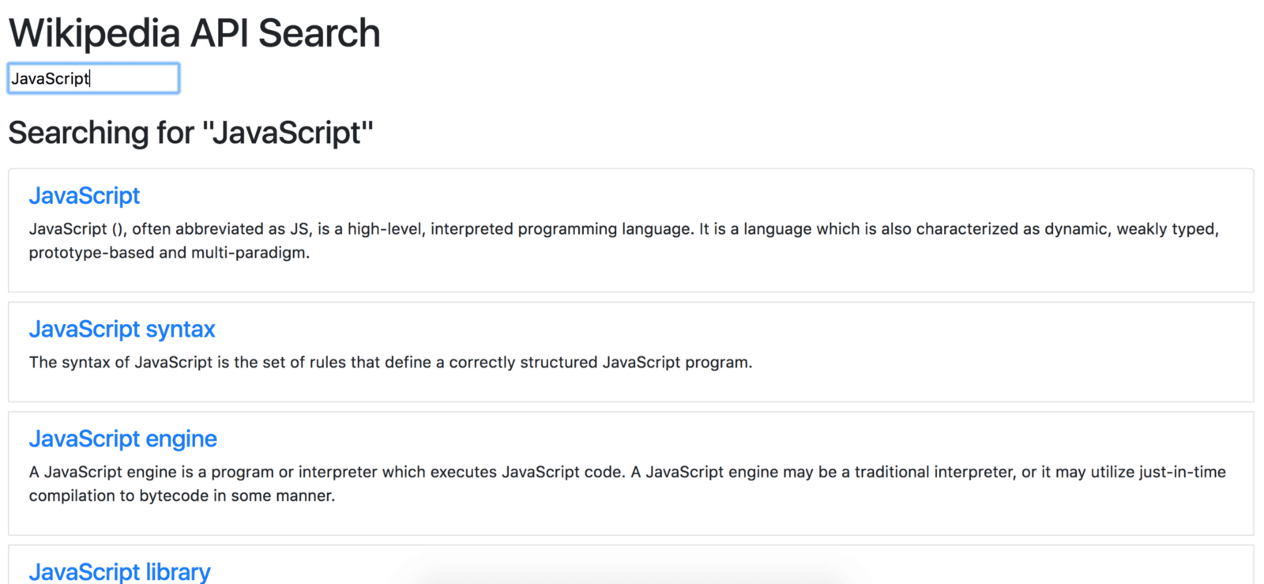
Task: Click the search input containing "JavaScript"
Action: [x=93, y=78]
